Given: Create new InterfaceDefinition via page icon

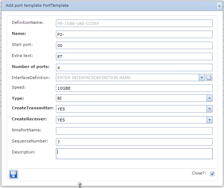Looking at the screenshot, I should (209, 78).
